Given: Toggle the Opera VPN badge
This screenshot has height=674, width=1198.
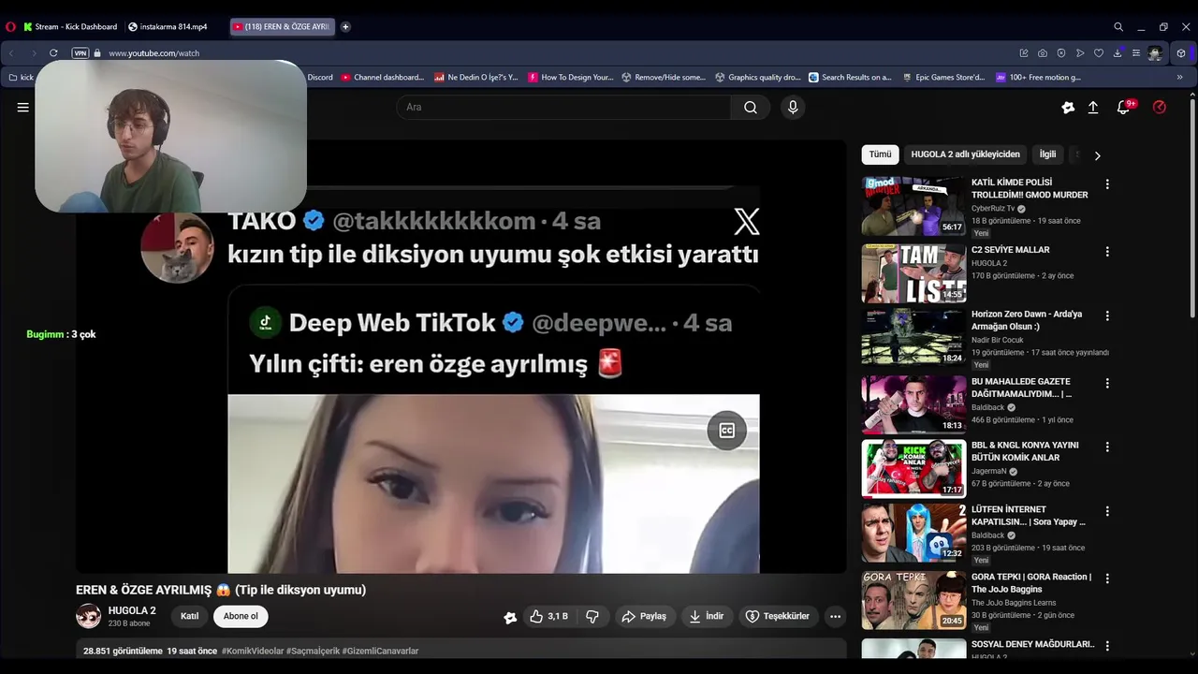Looking at the screenshot, I should 80,53.
